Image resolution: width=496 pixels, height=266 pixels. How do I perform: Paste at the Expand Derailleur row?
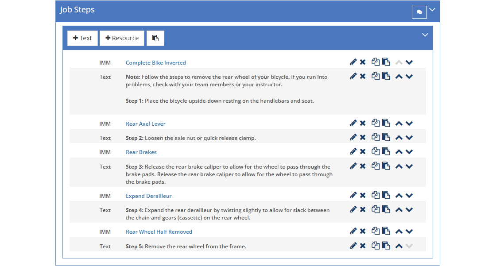(x=386, y=195)
